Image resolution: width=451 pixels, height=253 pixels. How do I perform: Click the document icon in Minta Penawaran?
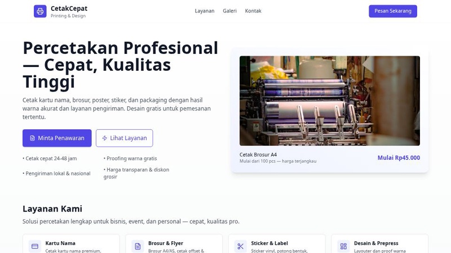[x=32, y=138]
